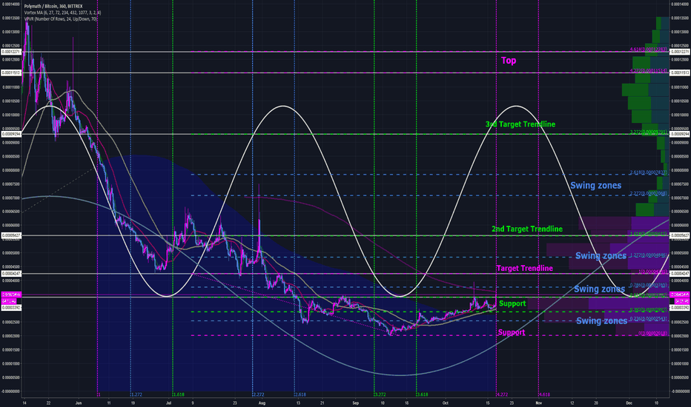Viewport: 691px width, 407px height.
Task: Click the 0.00012271 price tag on right scale
Action: click(x=680, y=52)
